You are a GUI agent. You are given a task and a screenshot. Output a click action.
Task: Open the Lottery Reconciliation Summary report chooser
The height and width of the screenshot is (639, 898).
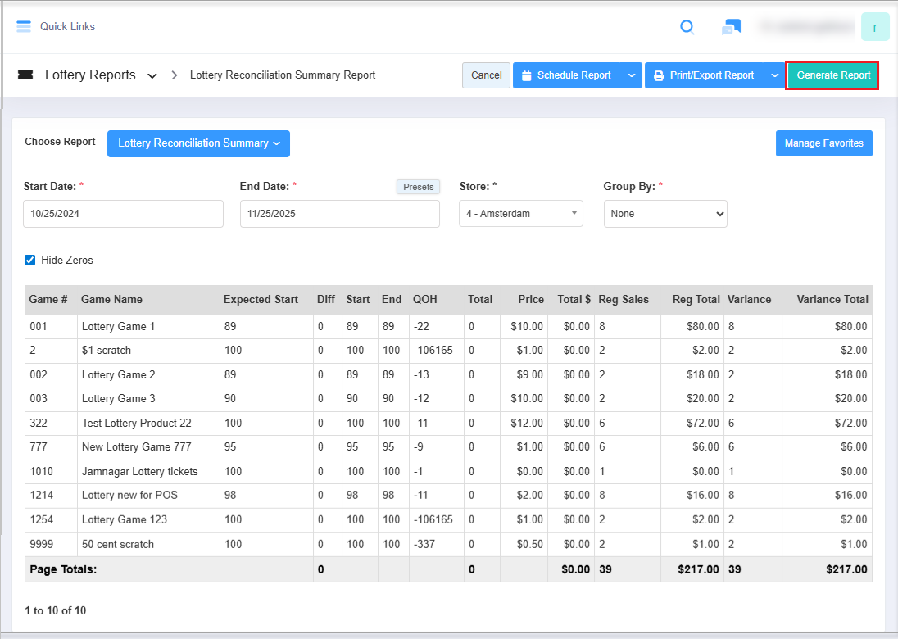[x=198, y=143]
